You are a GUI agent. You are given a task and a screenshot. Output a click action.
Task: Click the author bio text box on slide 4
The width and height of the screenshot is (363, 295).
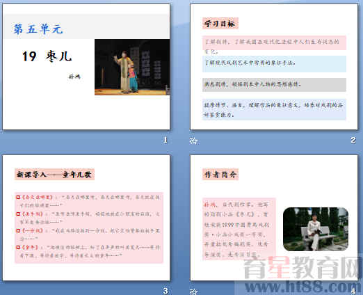point(239,229)
